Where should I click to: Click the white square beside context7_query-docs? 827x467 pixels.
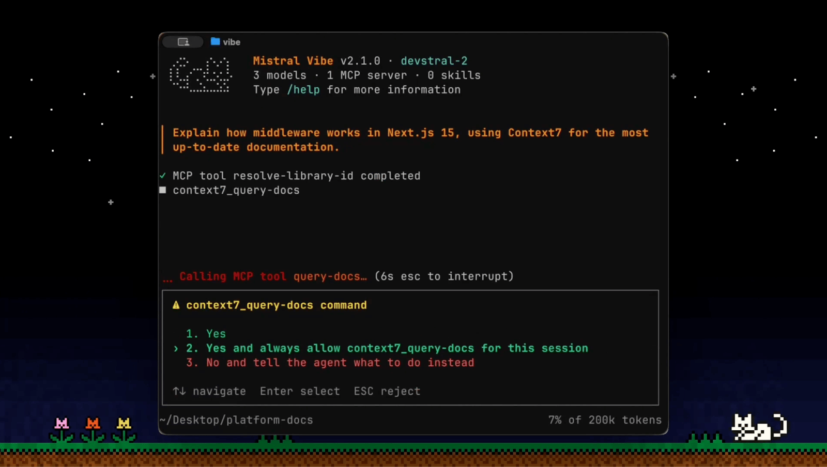pos(163,190)
